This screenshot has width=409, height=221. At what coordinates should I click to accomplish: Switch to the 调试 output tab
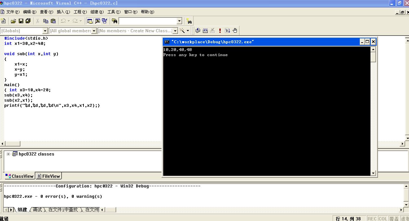point(37,210)
